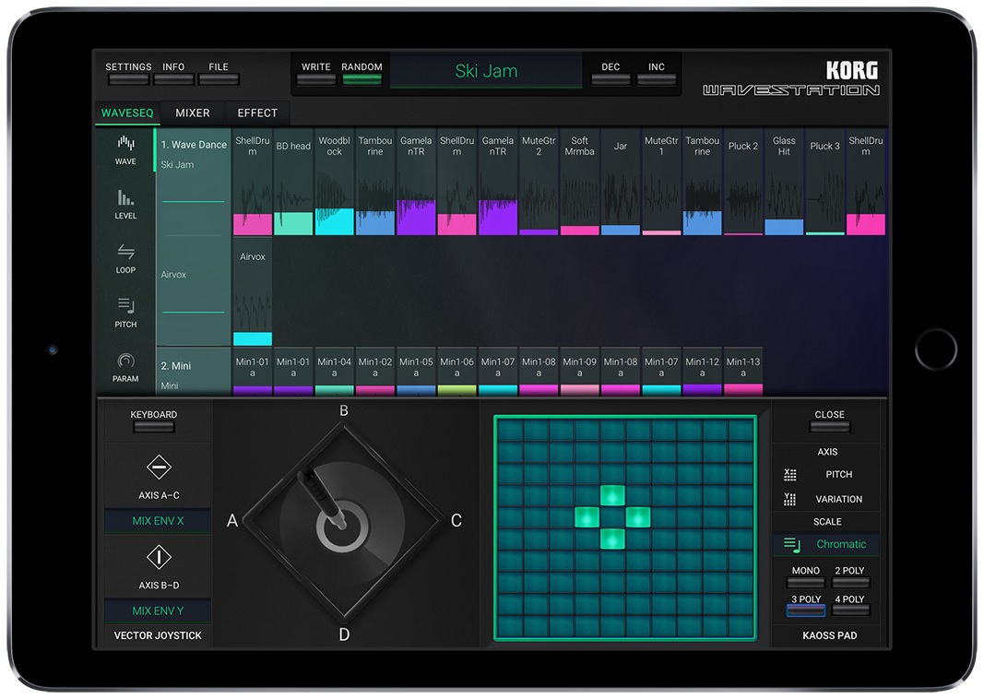The height and width of the screenshot is (699, 984).
Task: Select the MuteGtr 1 wave step
Action: [661, 182]
